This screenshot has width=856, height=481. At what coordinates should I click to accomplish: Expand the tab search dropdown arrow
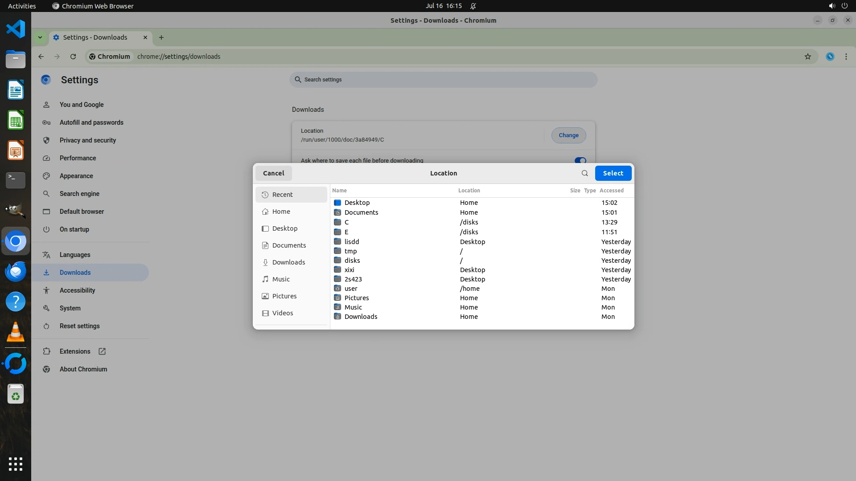pos(40,37)
